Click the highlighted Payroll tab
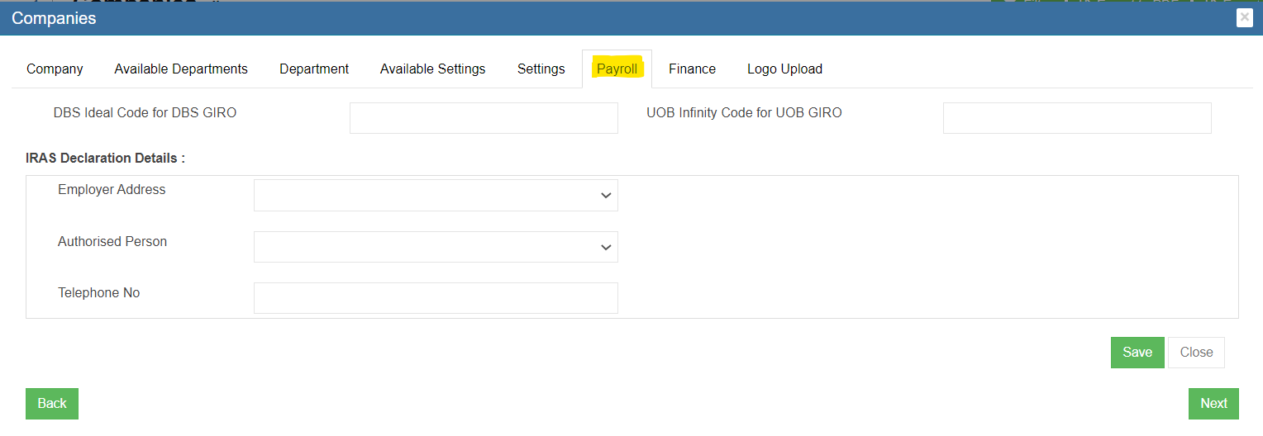The image size is (1263, 436). point(617,69)
